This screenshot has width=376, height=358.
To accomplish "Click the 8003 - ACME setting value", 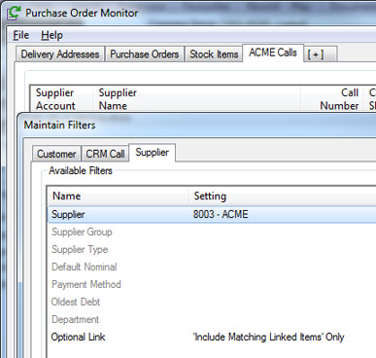I will [x=221, y=214].
